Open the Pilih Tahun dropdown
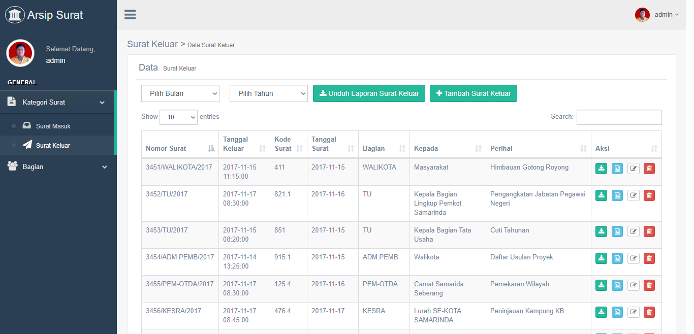694x334 pixels. pyautogui.click(x=268, y=93)
